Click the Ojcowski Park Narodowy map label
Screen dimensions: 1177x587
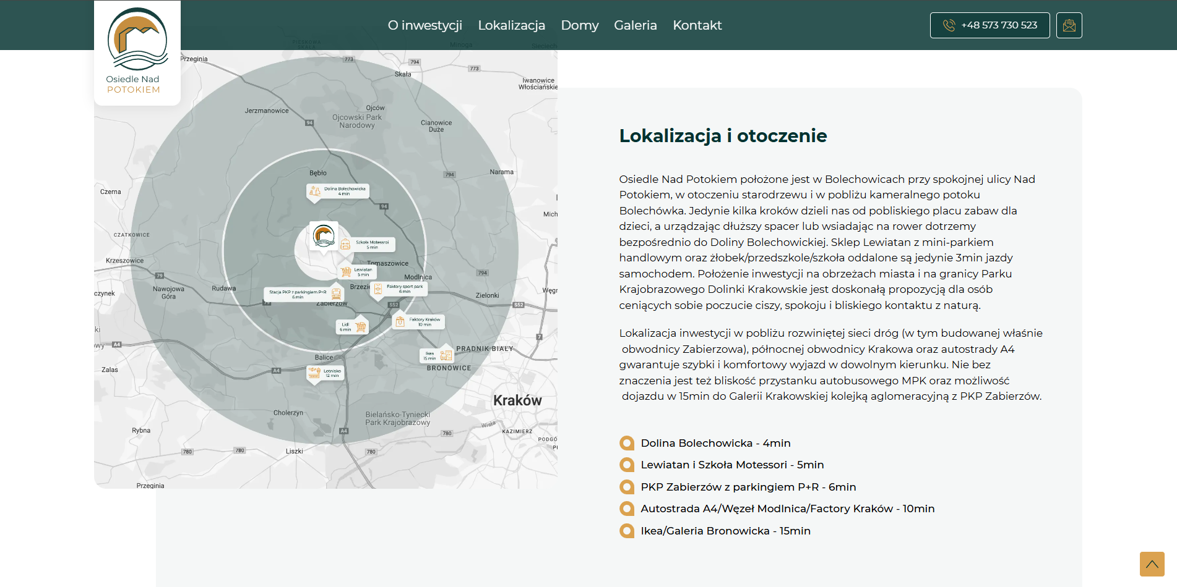click(357, 121)
